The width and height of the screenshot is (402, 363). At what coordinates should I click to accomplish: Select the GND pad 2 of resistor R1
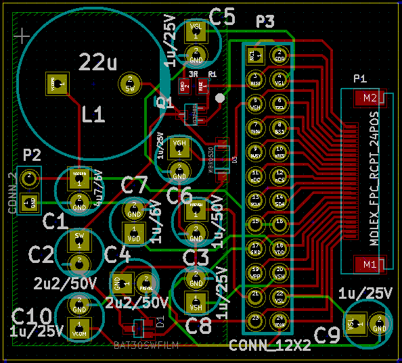185,86
